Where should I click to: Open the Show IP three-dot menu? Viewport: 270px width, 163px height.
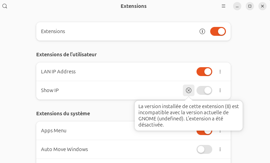click(220, 90)
